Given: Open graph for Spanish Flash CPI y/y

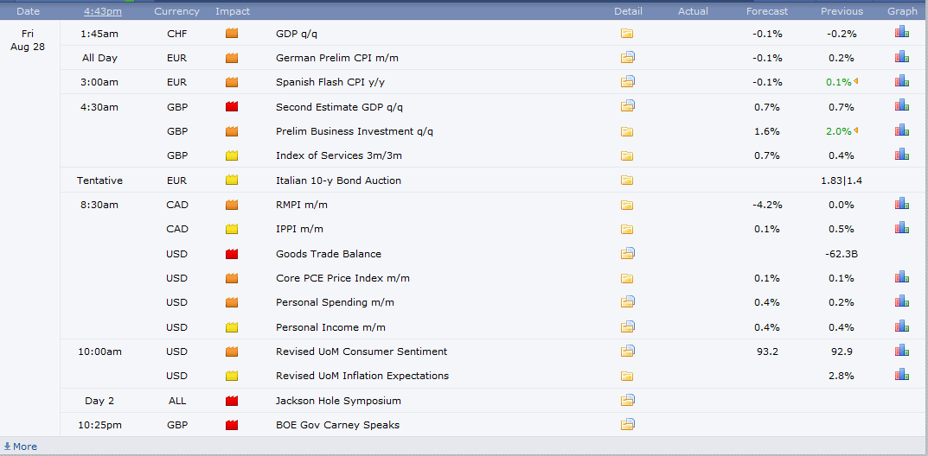Looking at the screenshot, I should click(x=902, y=81).
